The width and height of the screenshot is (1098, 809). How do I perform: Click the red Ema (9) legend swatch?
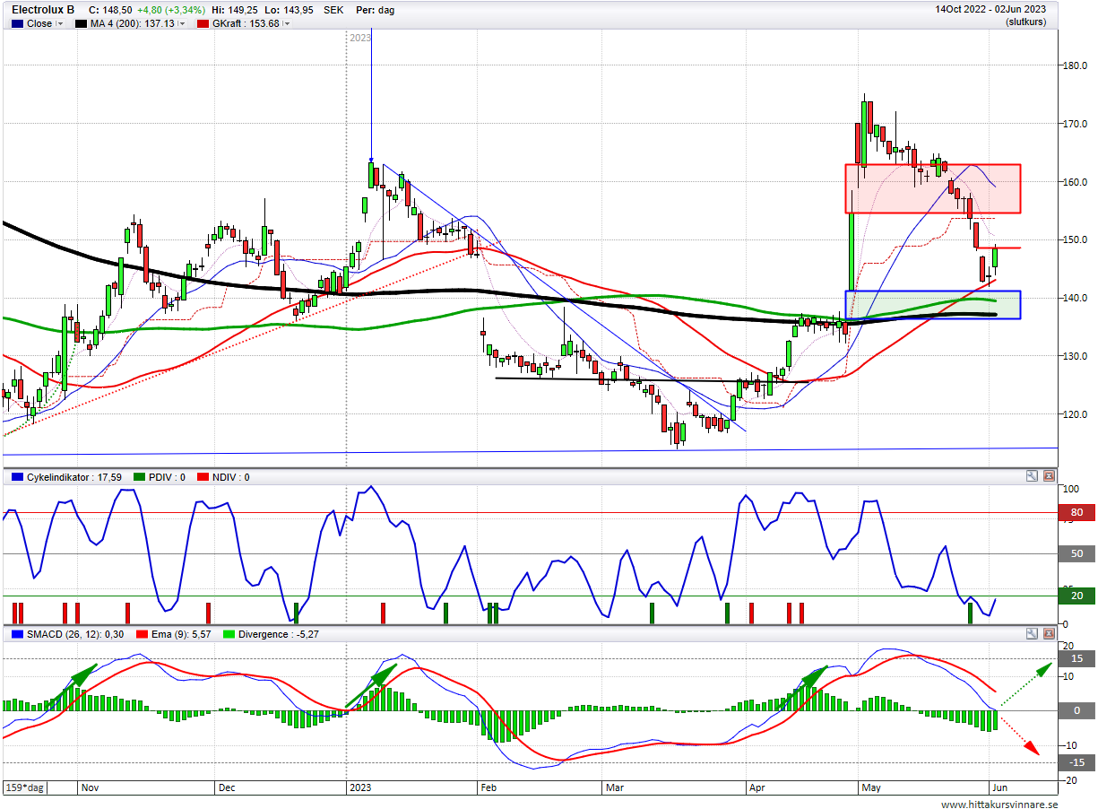tap(141, 634)
